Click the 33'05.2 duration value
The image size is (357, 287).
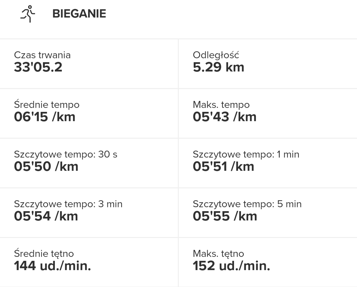click(x=38, y=67)
